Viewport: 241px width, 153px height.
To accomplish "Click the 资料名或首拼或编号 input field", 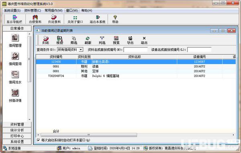I will point(136,50).
